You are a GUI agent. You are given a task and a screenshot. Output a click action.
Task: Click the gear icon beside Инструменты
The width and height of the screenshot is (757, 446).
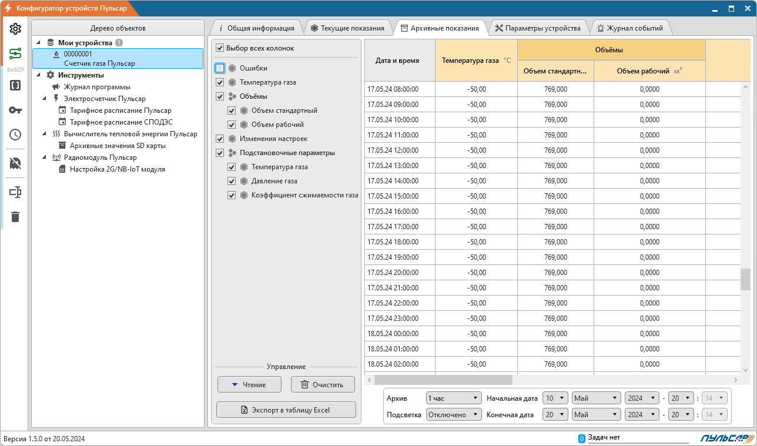50,75
